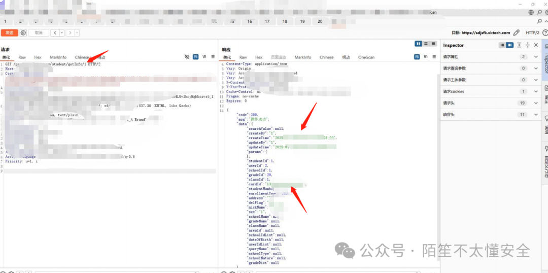This screenshot has height=273, width=548.
Task: Click the magnifier icon in the top toolbar
Action: click(539, 12)
